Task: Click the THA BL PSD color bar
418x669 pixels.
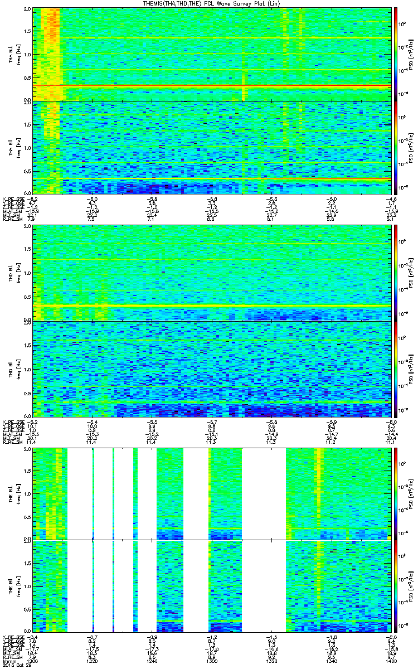Action: pos(396,54)
